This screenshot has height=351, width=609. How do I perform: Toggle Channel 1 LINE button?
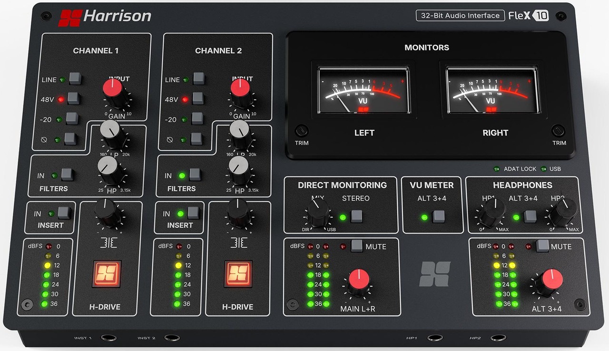point(75,78)
